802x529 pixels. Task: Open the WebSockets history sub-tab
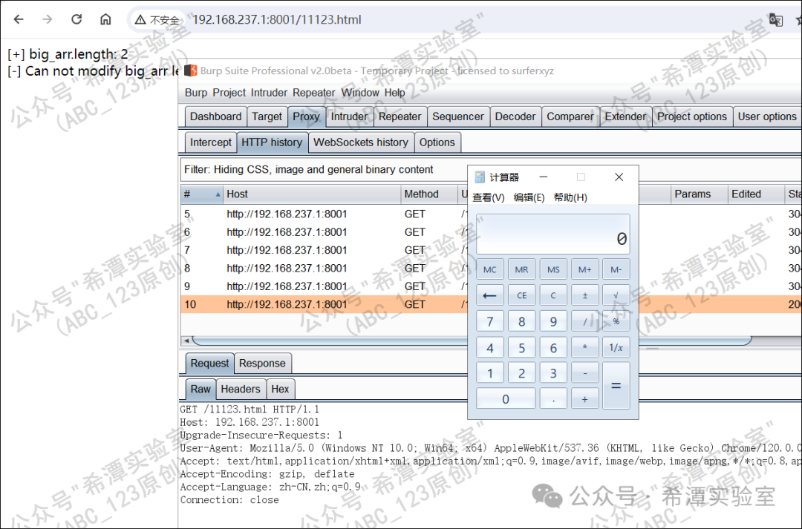click(x=361, y=142)
